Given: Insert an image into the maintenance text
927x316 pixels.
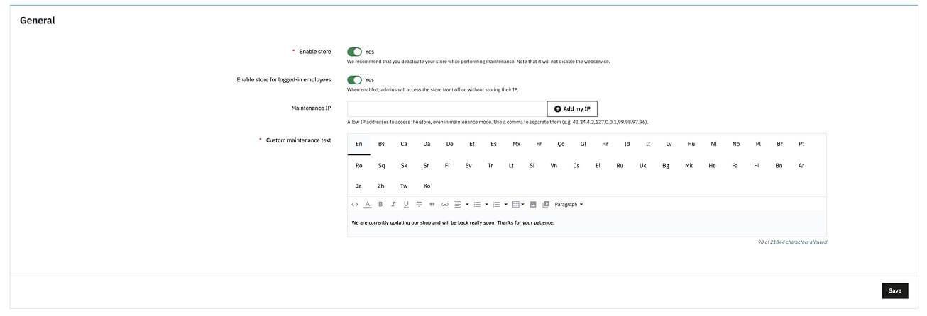Looking at the screenshot, I should (533, 205).
